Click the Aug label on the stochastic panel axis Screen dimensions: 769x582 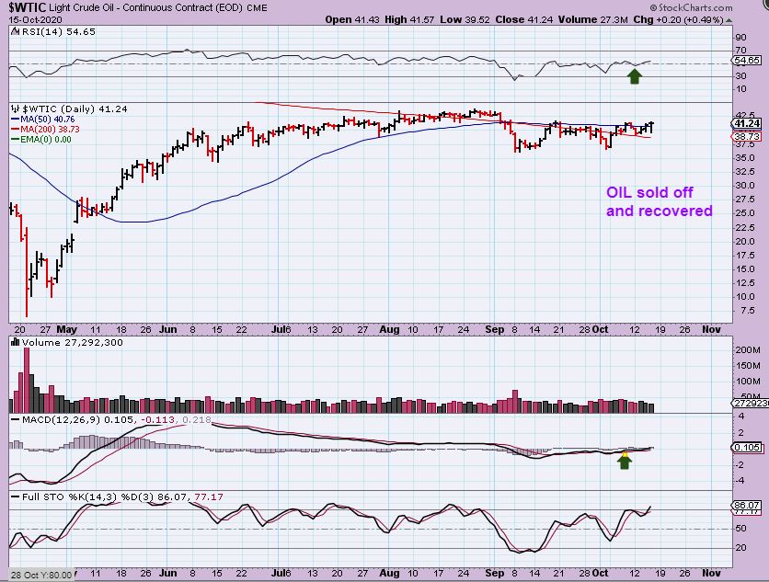[389, 573]
